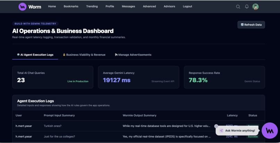The width and height of the screenshot is (280, 143).
Task: Click the User column header
Action: [19, 115]
